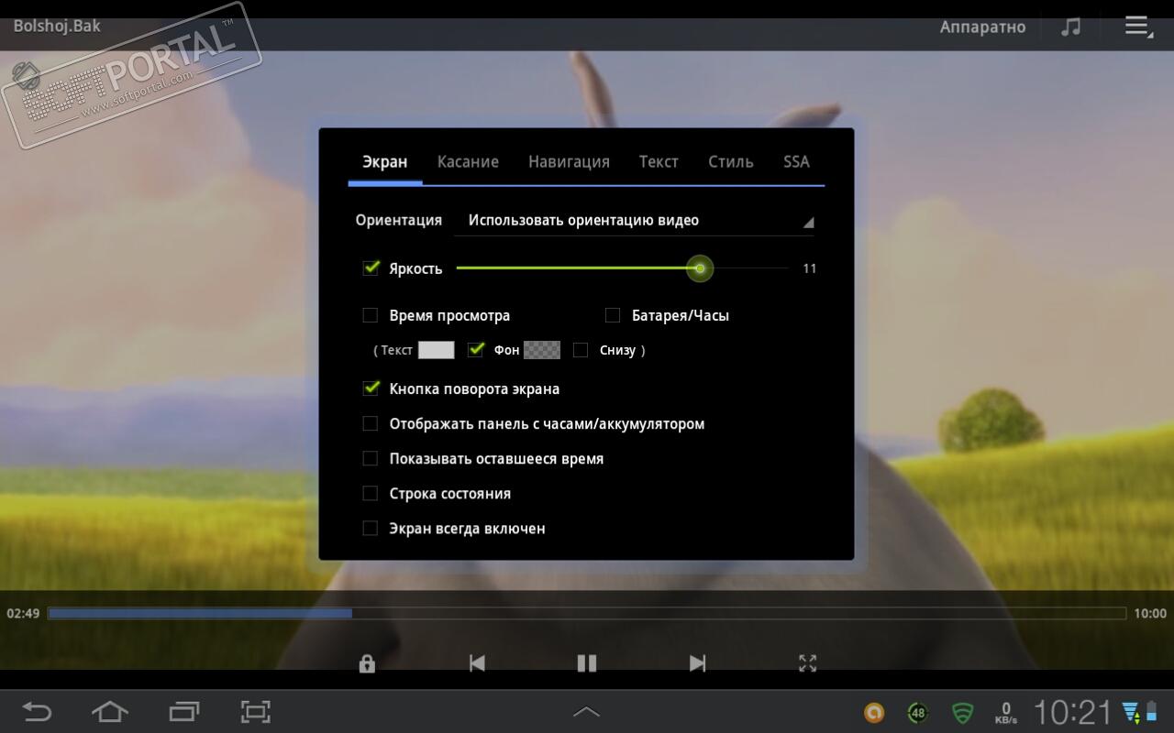Screen dimensions: 1174x733
Task: Expand the bottom bar up-arrow handle
Action: [x=586, y=711]
